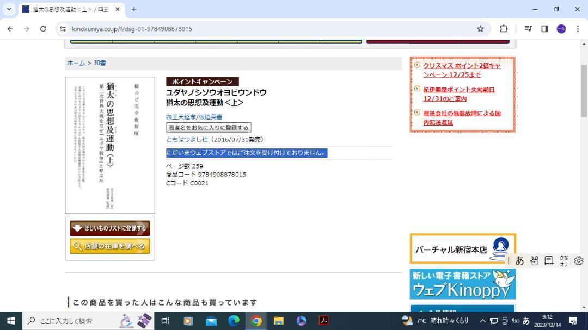
Task: Close the 猶太の思想及運動 tab
Action: point(118,9)
